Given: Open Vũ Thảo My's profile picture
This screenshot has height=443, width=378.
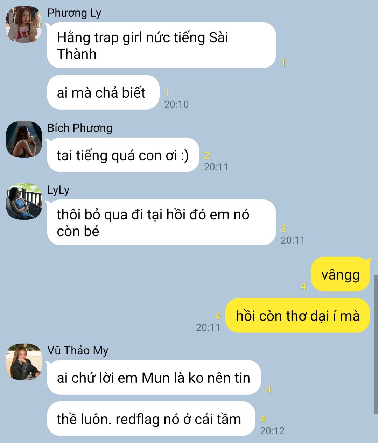Looking at the screenshot, I should [24, 362].
